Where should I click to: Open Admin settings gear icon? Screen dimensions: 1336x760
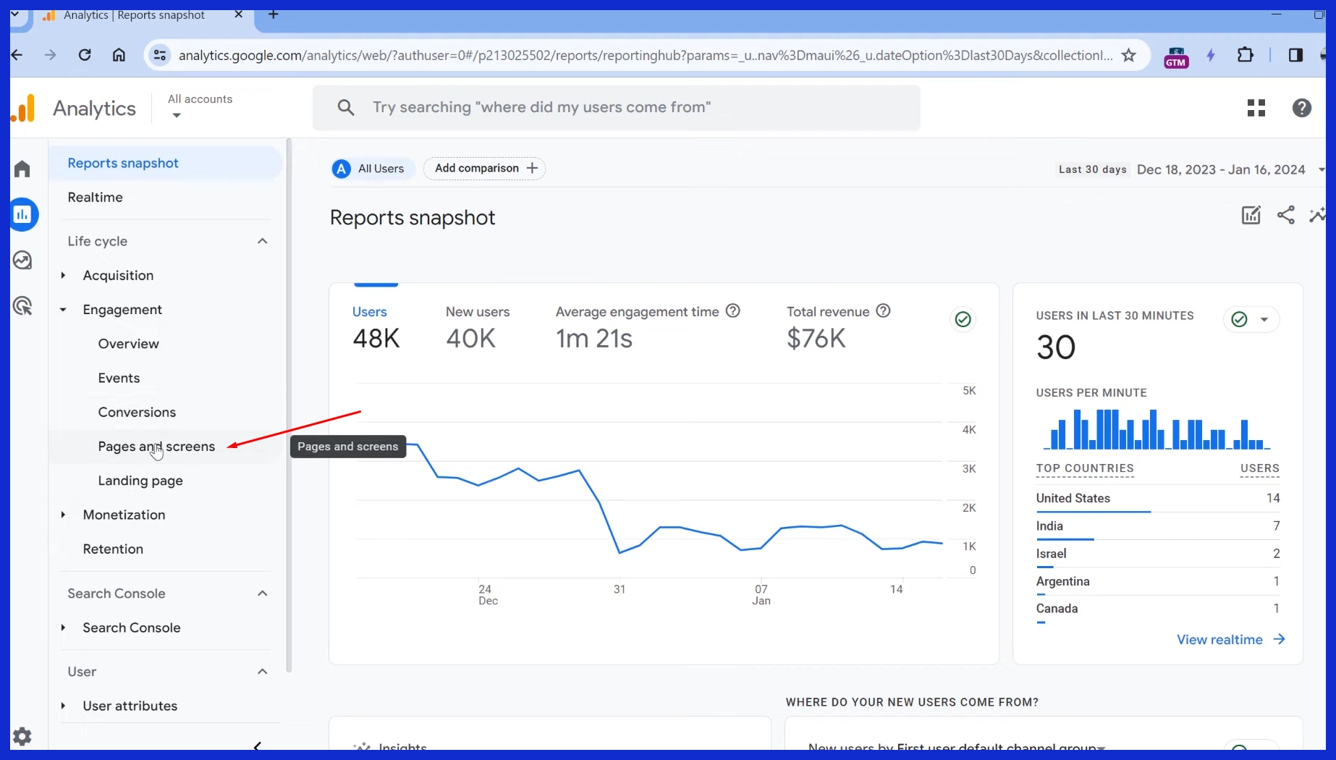(22, 737)
